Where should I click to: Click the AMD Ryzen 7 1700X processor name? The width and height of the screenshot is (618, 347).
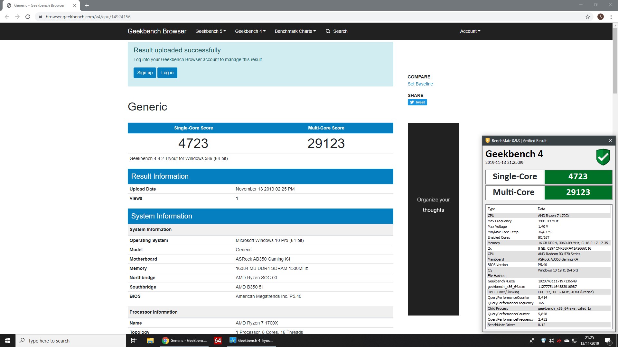point(257,323)
